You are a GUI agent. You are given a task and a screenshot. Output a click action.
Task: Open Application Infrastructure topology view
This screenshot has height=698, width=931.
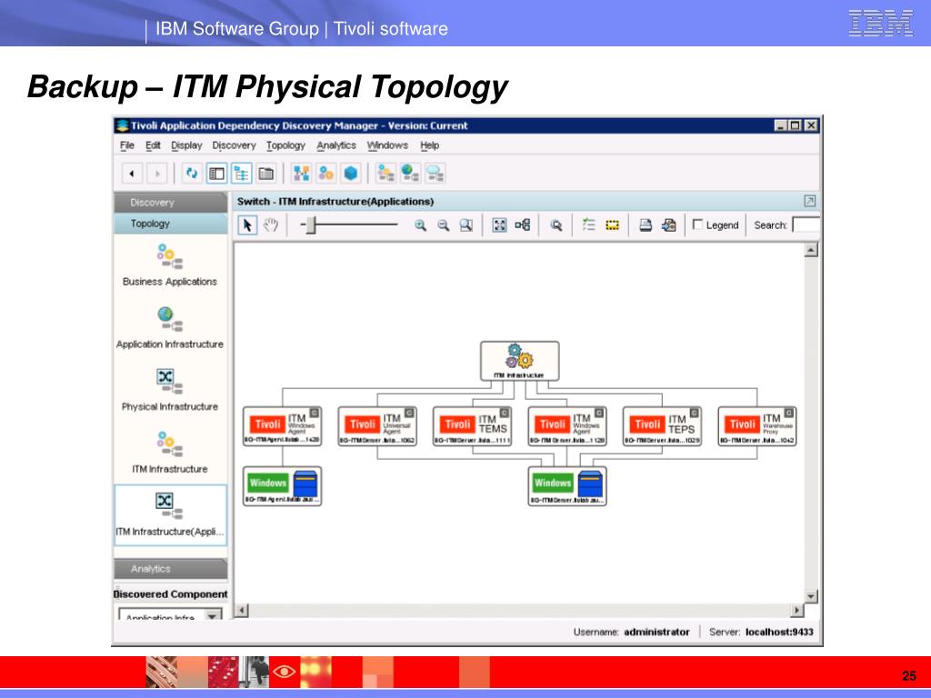pyautogui.click(x=170, y=327)
